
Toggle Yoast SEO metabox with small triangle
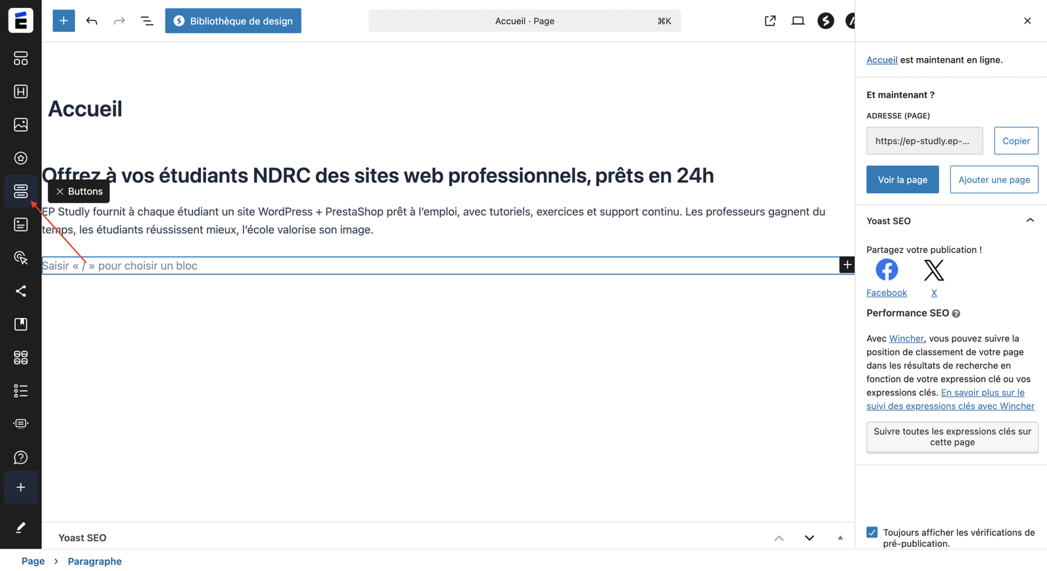(840, 538)
